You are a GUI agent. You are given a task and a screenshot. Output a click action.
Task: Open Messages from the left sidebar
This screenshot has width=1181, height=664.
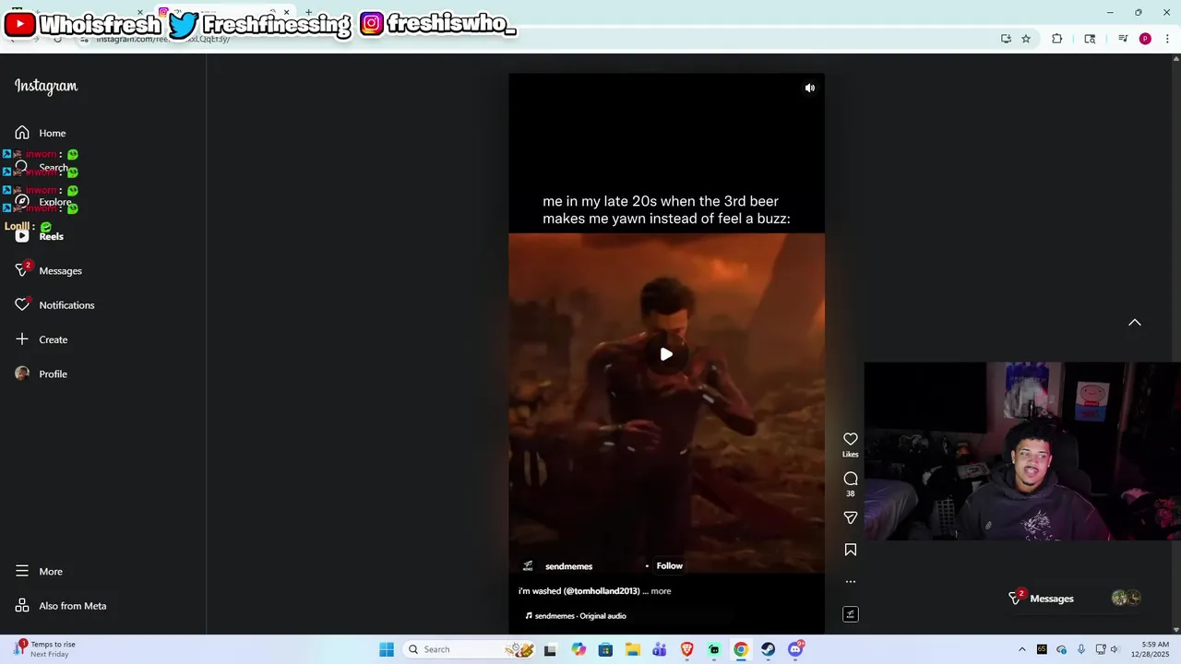49,270
